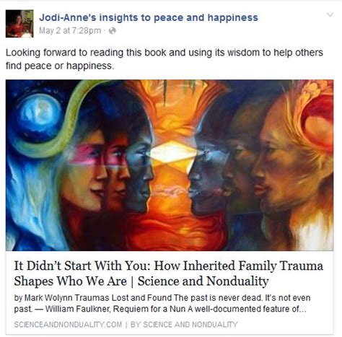342x337 pixels.
Task: Open the article title 'It Didn't Start With You'
Action: point(168,266)
